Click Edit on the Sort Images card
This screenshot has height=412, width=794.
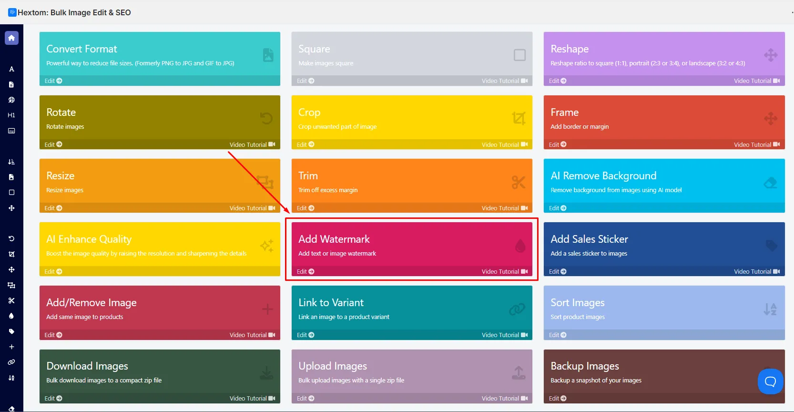point(558,335)
